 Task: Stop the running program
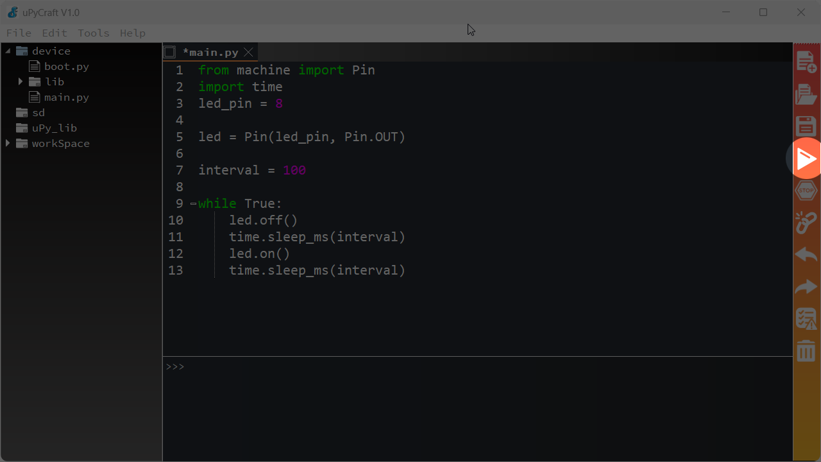click(806, 190)
